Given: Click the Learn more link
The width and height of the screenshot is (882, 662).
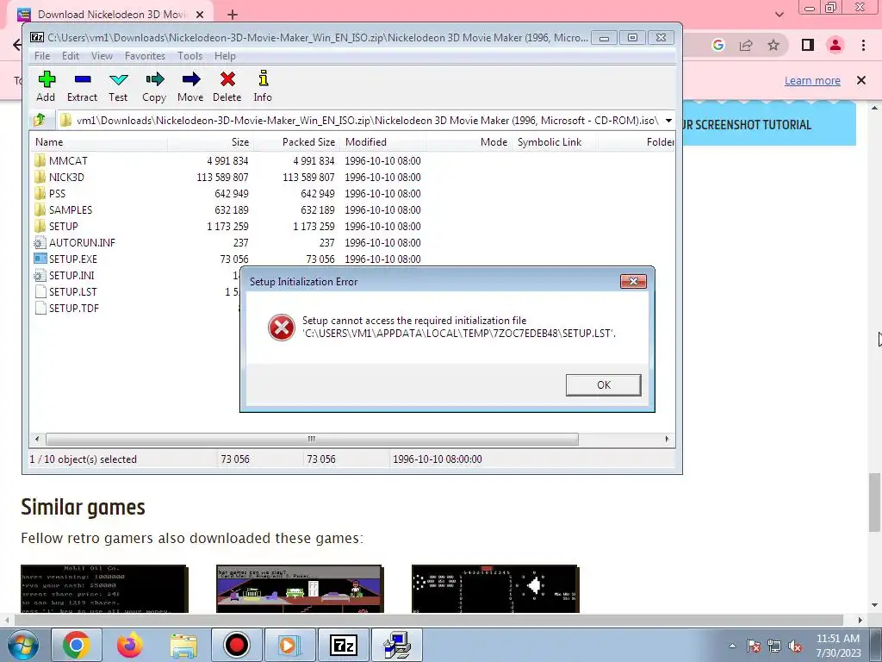Looking at the screenshot, I should click(812, 80).
